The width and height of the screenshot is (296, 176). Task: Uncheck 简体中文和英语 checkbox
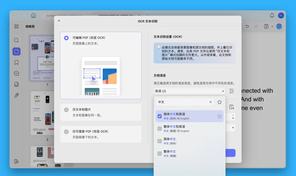click(160, 116)
